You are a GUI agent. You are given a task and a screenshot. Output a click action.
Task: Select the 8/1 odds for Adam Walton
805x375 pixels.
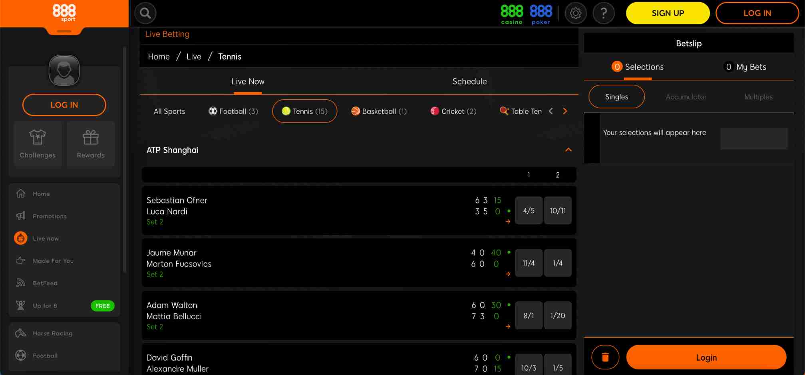pos(529,315)
